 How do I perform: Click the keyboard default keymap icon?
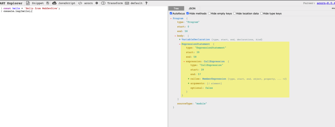(x=127, y=3)
